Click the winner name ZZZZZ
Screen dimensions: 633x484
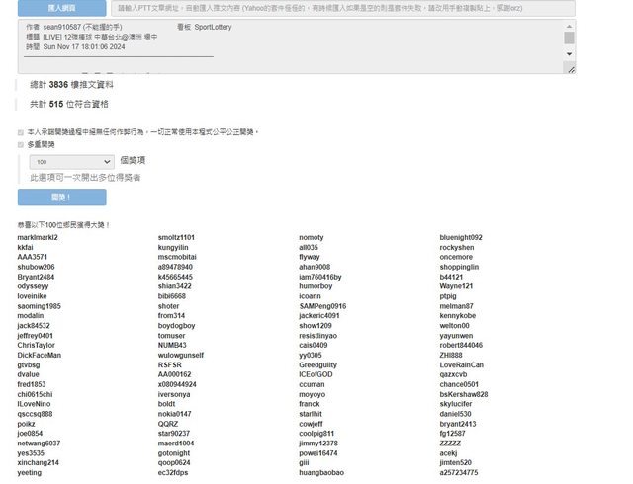click(x=450, y=443)
